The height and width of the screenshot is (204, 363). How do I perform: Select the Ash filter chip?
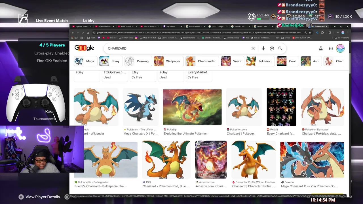click(x=311, y=61)
